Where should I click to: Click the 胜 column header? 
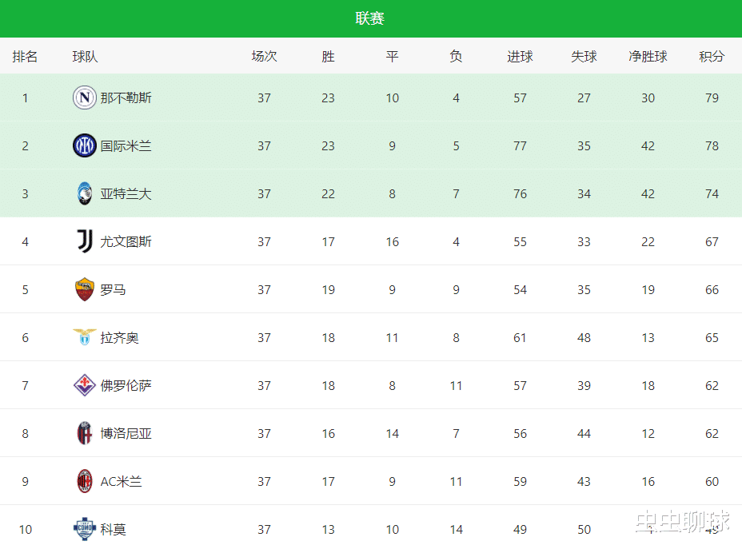coord(328,57)
